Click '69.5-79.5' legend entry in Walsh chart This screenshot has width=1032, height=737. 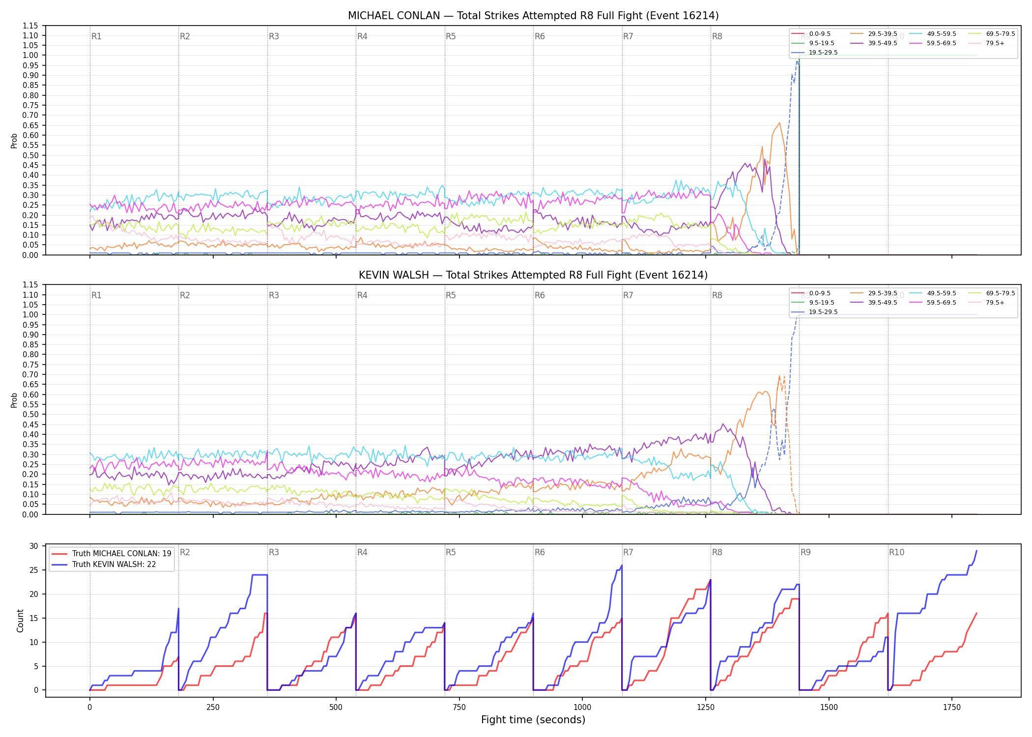[x=991, y=293]
